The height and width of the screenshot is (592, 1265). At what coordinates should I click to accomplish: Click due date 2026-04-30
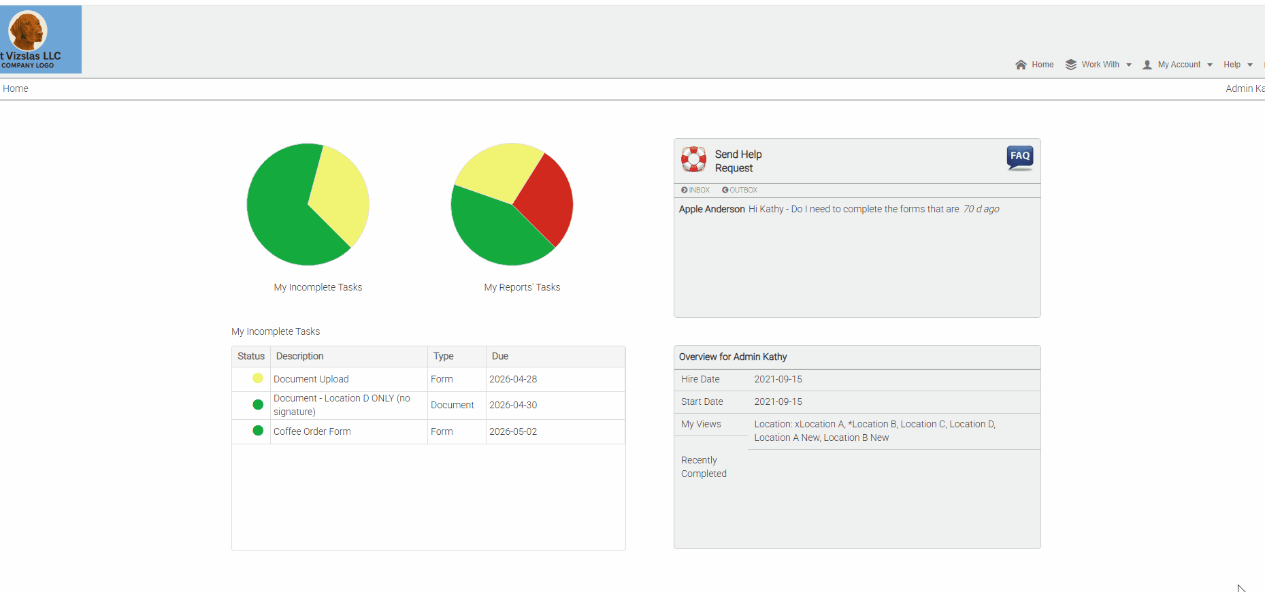tap(513, 405)
